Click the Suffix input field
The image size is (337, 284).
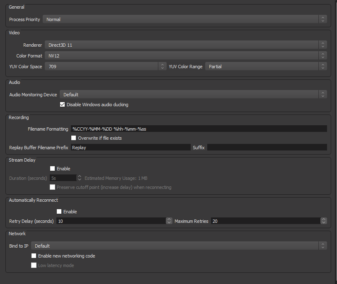click(267, 148)
